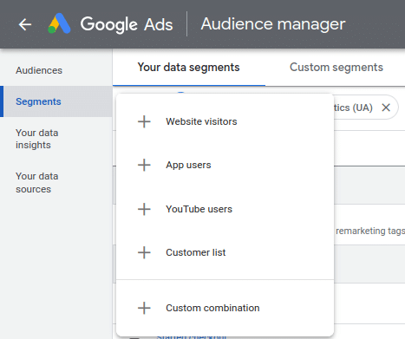Select the plus icon beside App users
Screen dimensions: 405x339
click(x=144, y=165)
